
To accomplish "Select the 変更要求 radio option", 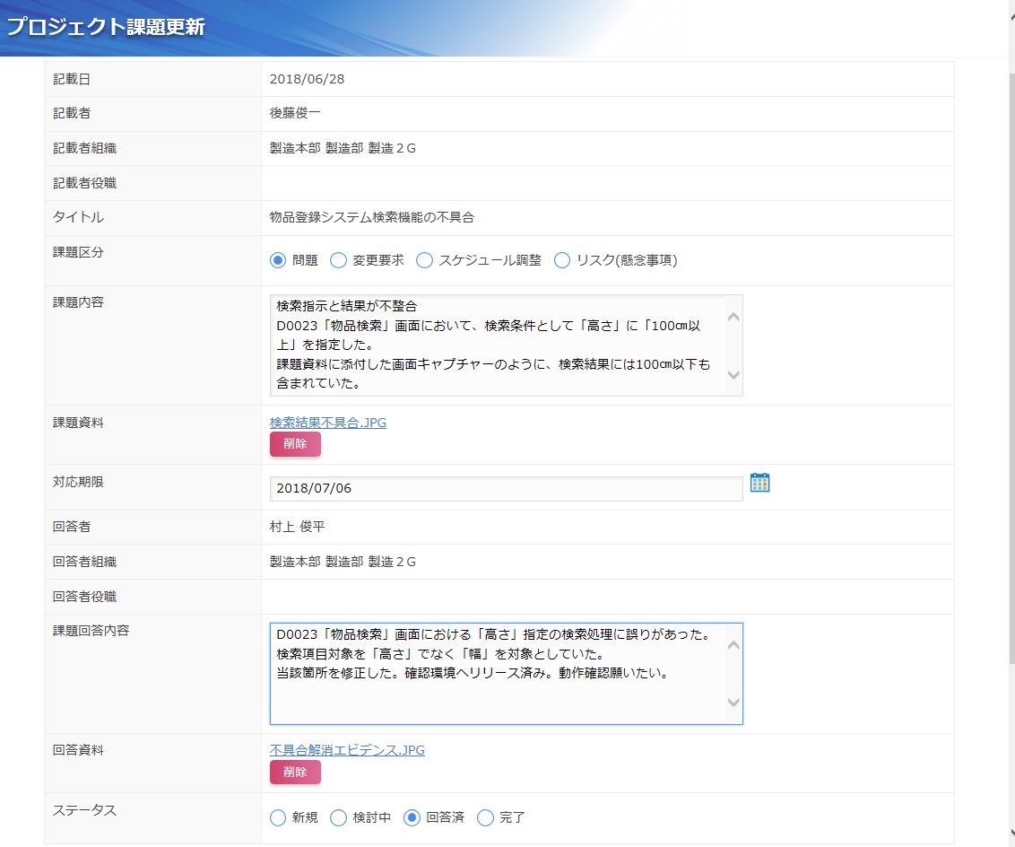I will (338, 261).
